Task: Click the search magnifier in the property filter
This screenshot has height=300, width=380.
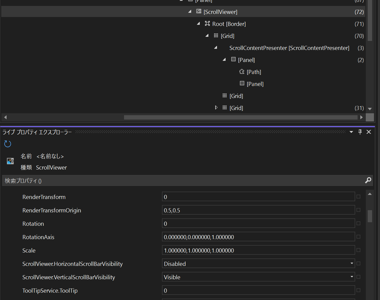Action: [x=368, y=180]
